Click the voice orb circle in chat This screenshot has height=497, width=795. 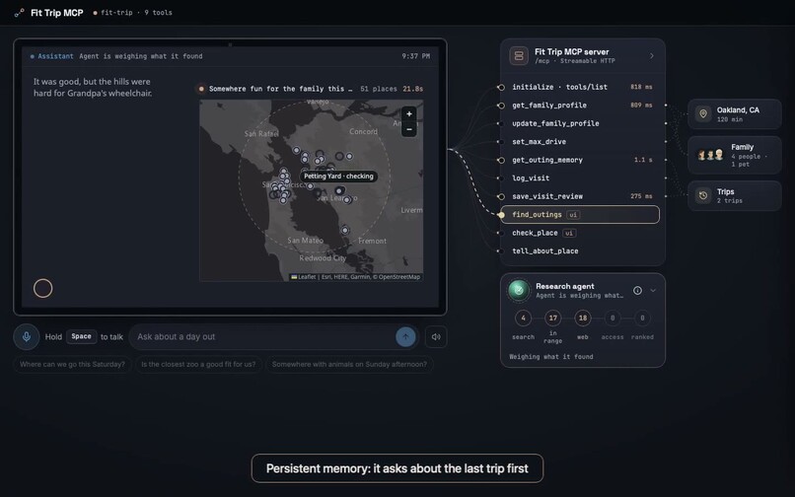click(x=43, y=288)
